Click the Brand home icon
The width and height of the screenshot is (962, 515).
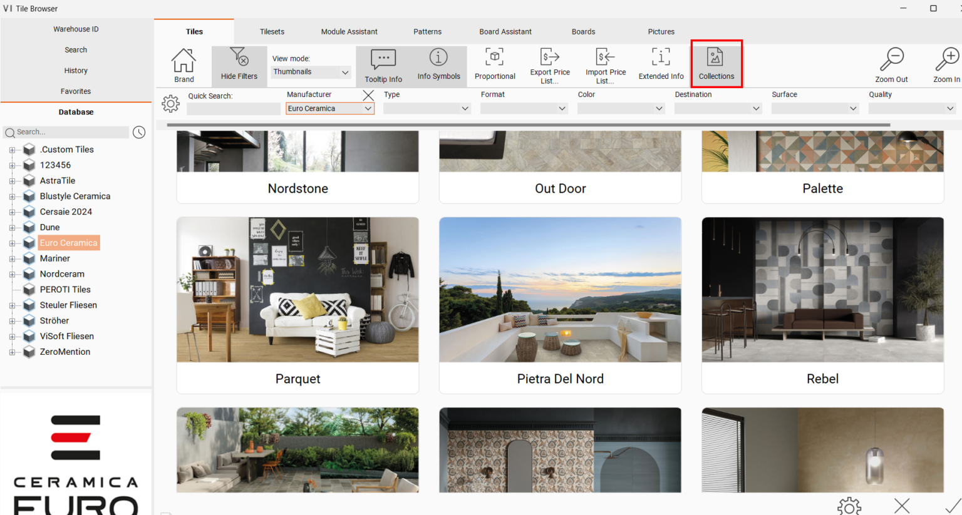point(184,65)
